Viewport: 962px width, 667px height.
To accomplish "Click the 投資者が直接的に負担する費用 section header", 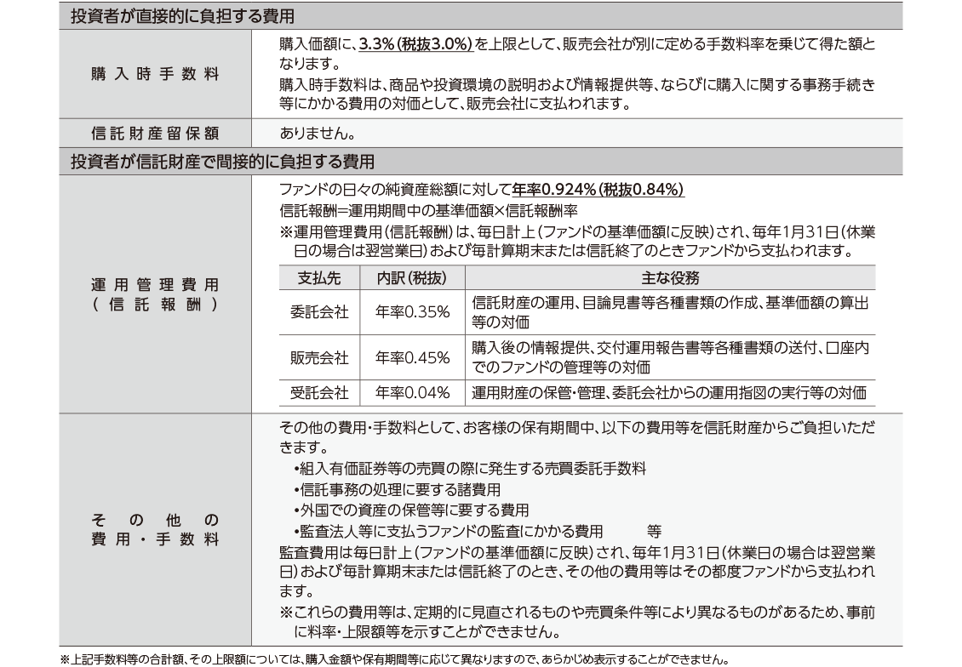I will pyautogui.click(x=188, y=15).
